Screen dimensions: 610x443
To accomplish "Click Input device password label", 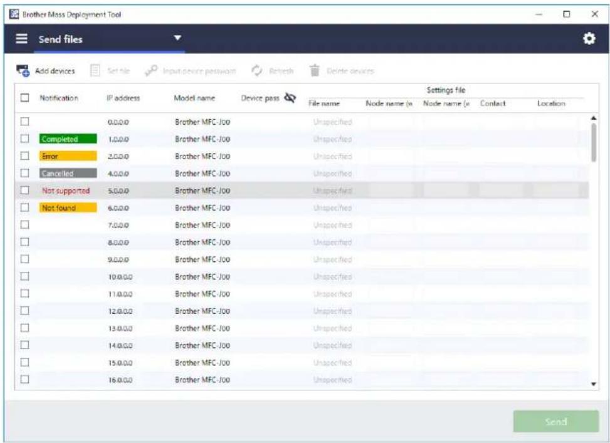I will pos(199,71).
